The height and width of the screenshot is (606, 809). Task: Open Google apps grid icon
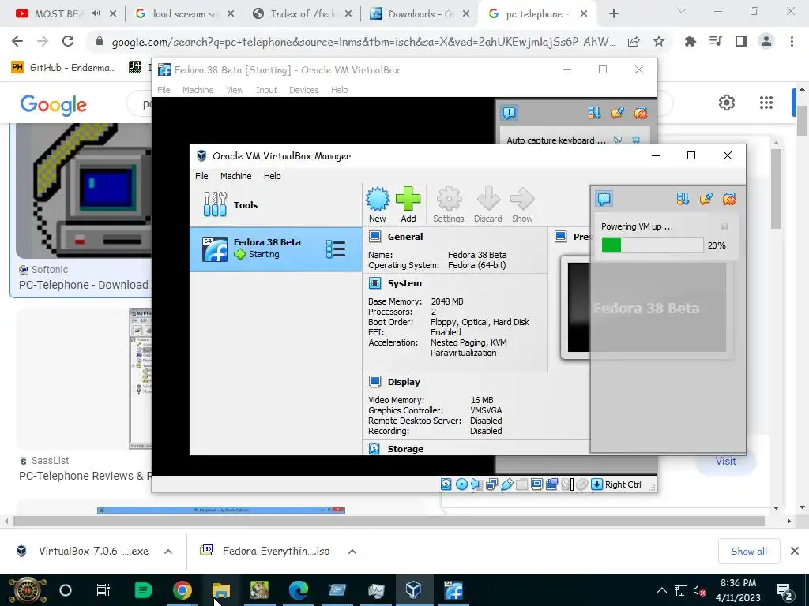tap(766, 103)
